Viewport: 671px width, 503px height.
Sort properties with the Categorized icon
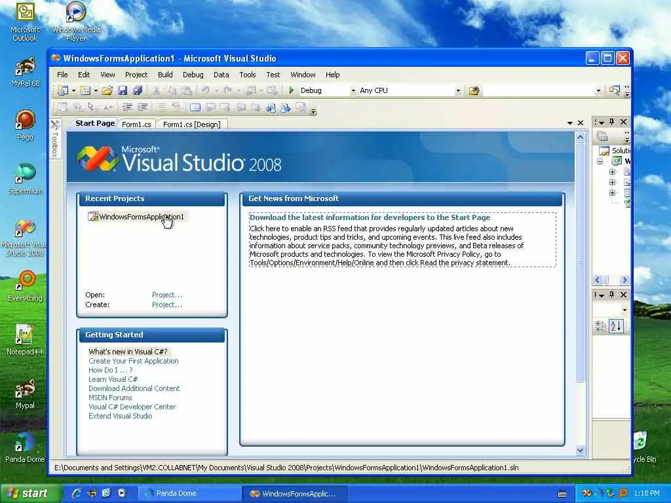pos(600,326)
